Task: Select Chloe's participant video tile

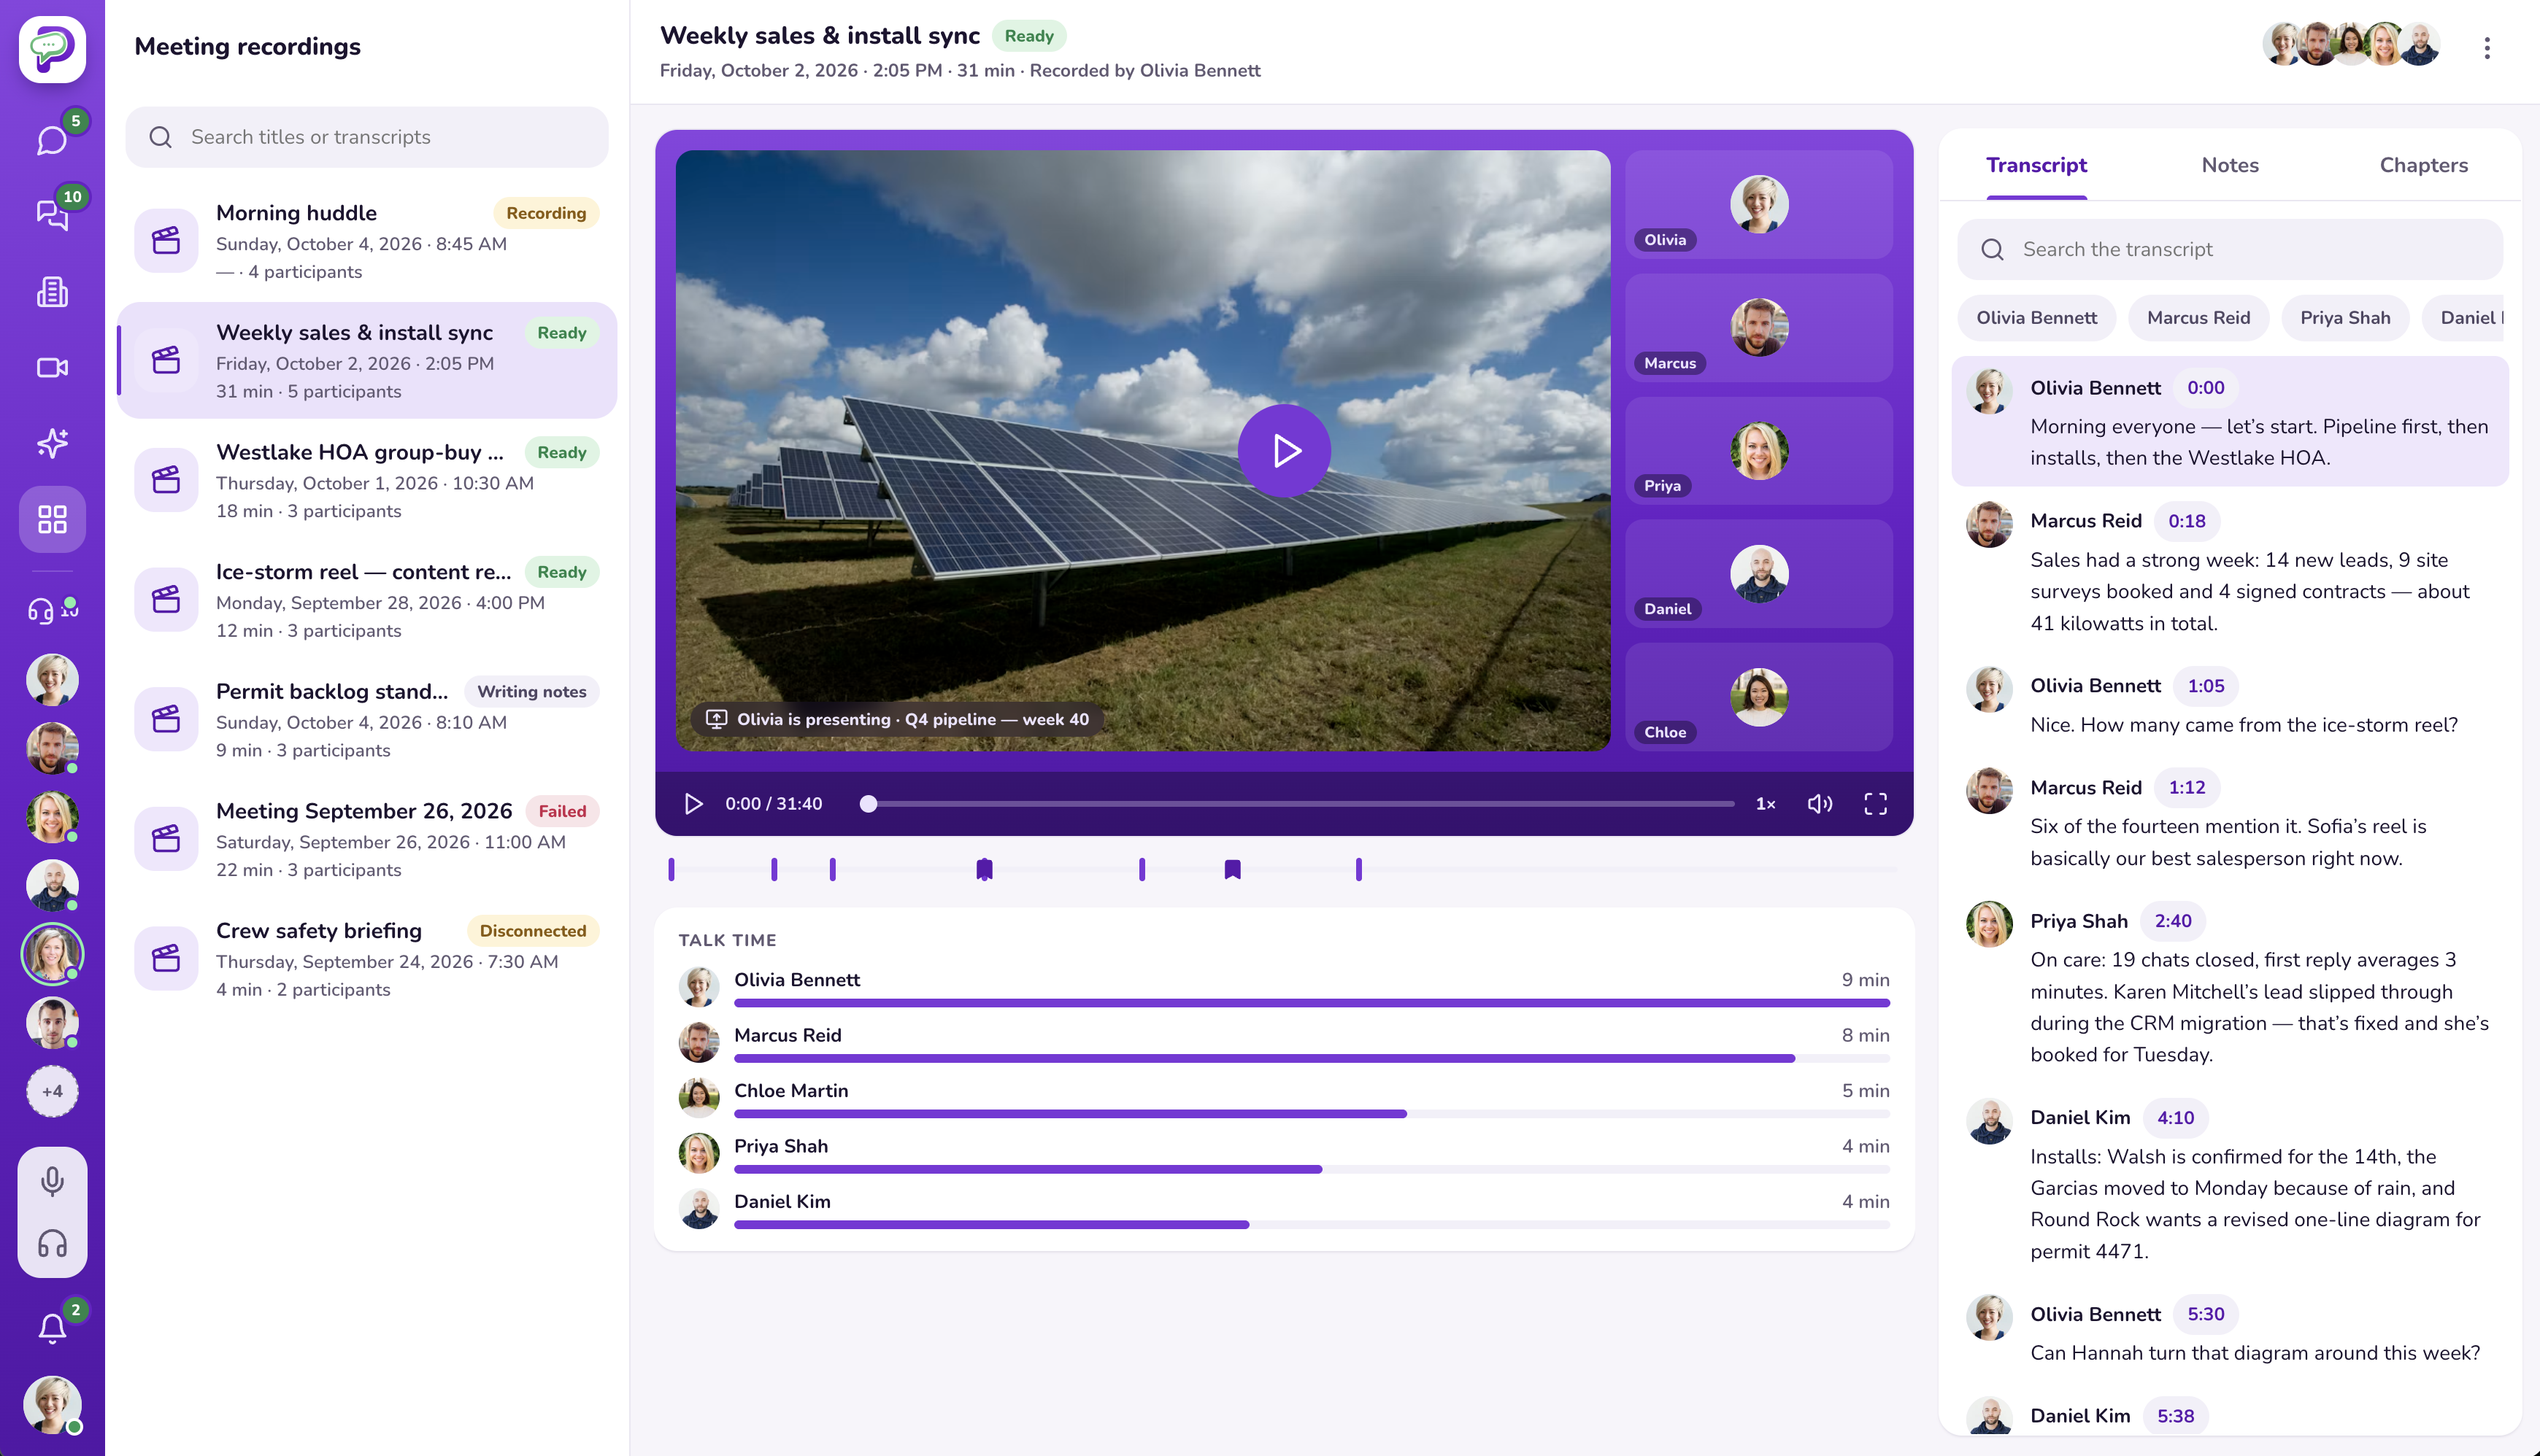Action: point(1758,697)
